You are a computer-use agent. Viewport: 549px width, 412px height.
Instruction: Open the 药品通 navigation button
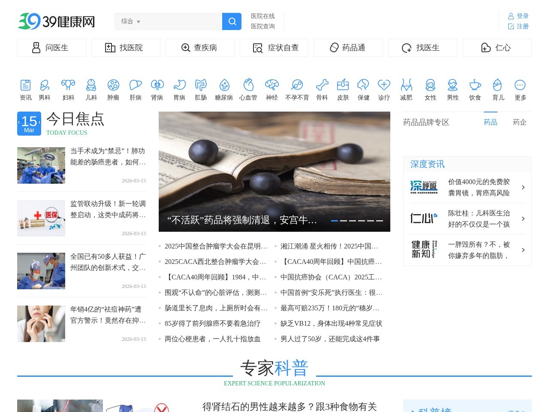click(x=348, y=48)
